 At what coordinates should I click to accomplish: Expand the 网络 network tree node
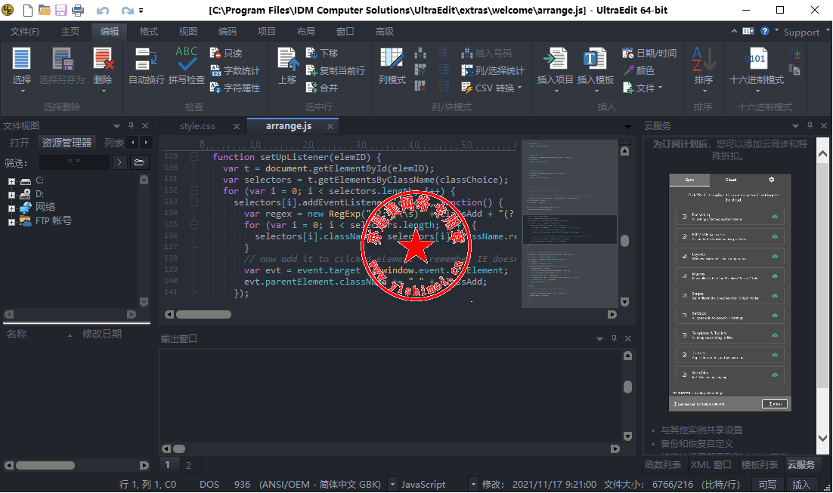click(x=11, y=208)
